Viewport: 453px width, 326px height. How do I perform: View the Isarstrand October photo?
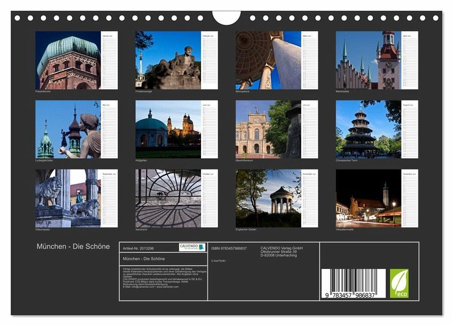(168, 198)
